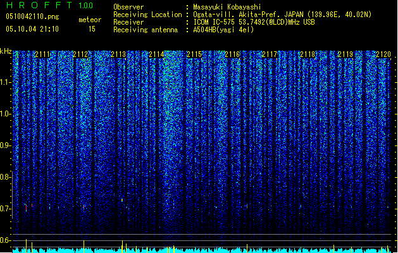Click the yellow detection spike below 2112
This screenshot has height=253, width=398.
(x=84, y=246)
